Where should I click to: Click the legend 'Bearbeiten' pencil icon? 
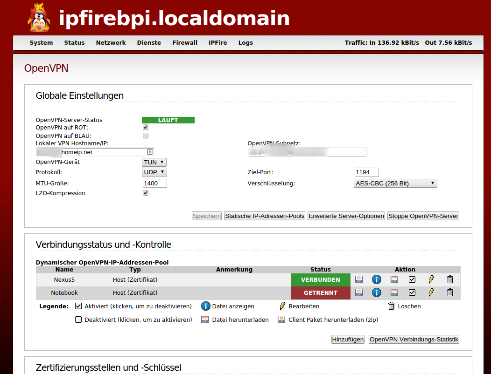[x=282, y=306]
